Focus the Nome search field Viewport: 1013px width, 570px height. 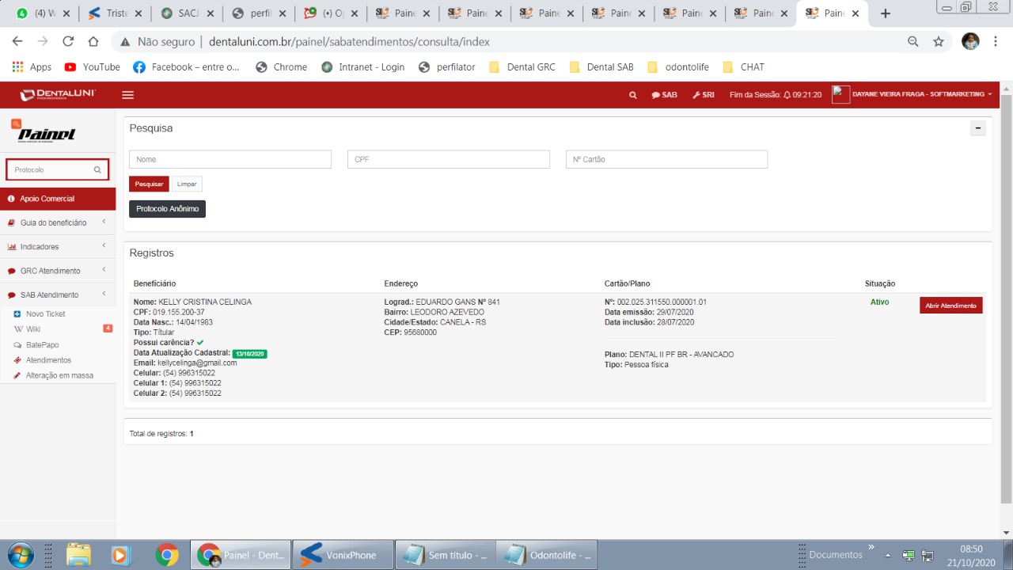[230, 159]
